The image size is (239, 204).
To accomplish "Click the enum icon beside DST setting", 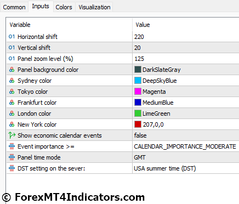I will point(12,168).
